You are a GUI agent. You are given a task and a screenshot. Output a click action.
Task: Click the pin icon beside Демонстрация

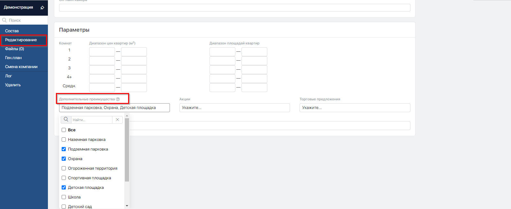[42, 8]
